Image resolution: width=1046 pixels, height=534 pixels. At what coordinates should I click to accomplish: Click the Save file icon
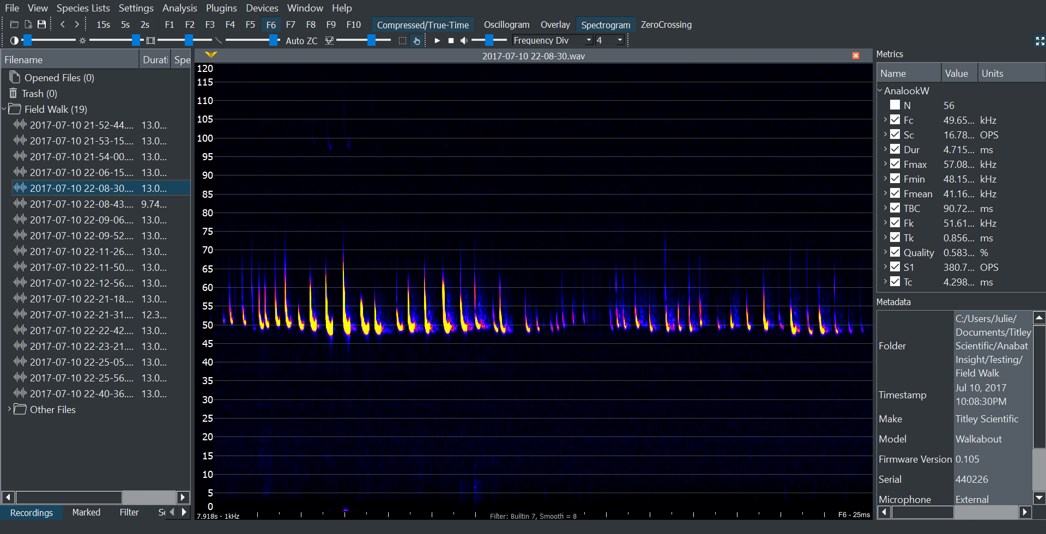42,25
